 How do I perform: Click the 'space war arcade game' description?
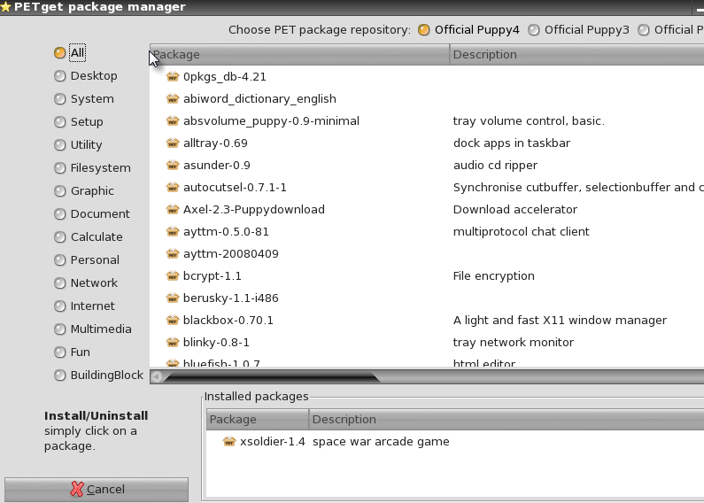(381, 442)
